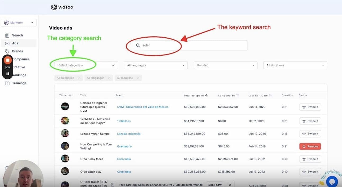Open thumbnail of Lazada Murah Nampol ad
This screenshot has height=187, width=342.
click(x=65, y=133)
